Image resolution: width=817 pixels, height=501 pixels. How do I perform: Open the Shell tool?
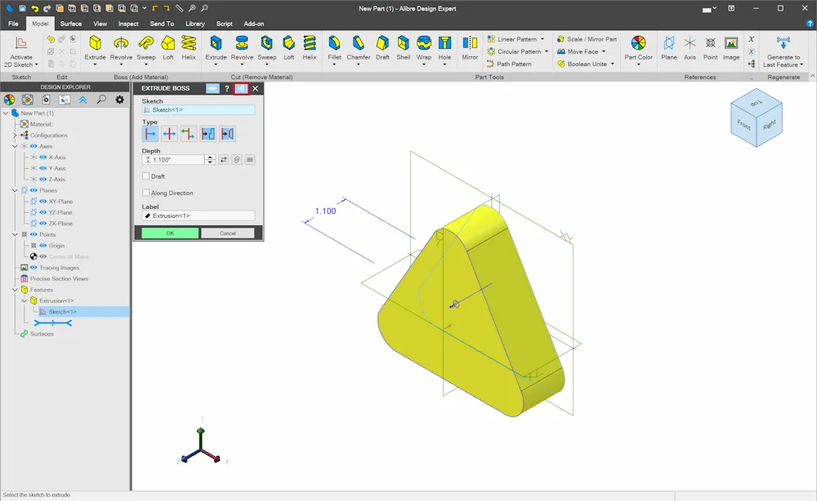404,48
